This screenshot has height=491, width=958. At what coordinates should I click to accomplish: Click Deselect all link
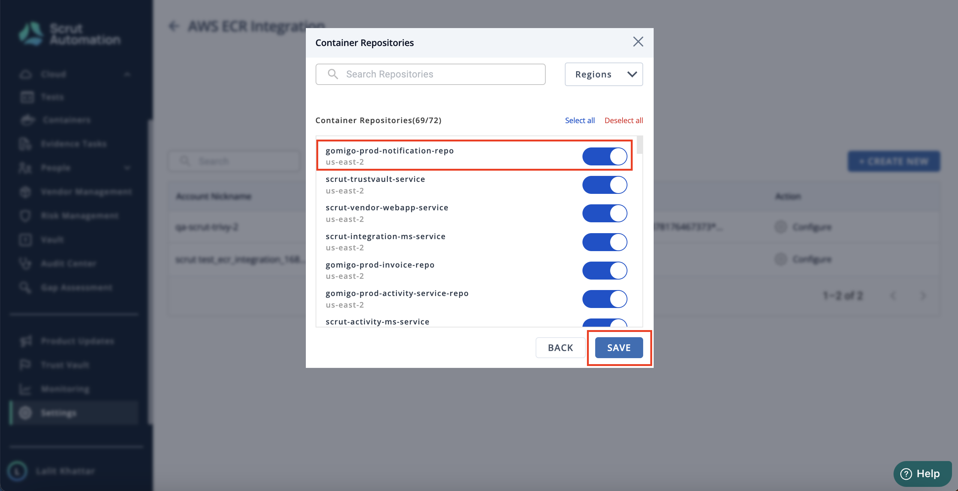(x=623, y=121)
